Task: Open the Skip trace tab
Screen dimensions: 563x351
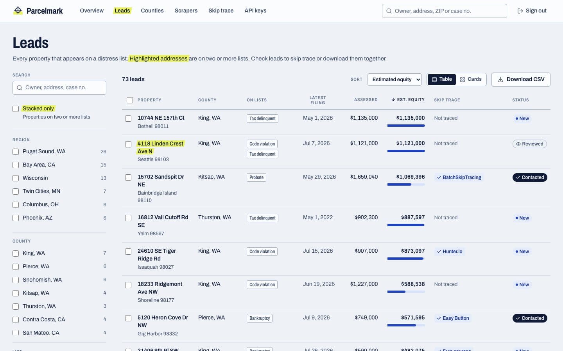Action: pyautogui.click(x=221, y=11)
